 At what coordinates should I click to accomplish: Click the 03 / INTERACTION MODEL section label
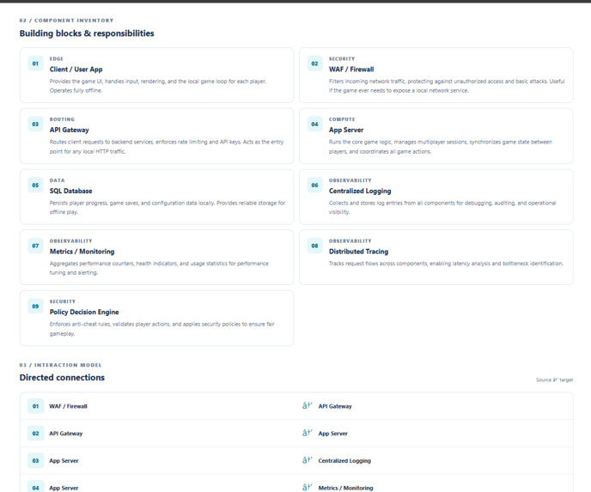[61, 365]
